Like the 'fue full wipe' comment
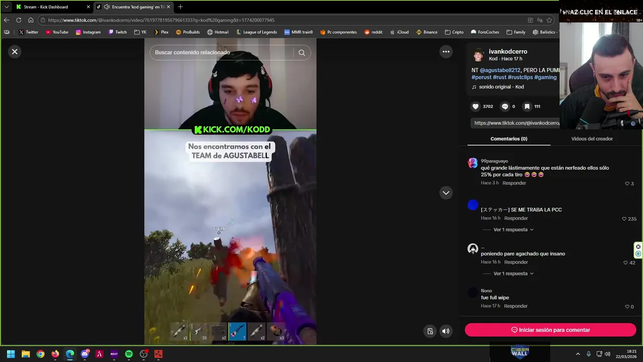The image size is (643, 362). pyautogui.click(x=627, y=306)
